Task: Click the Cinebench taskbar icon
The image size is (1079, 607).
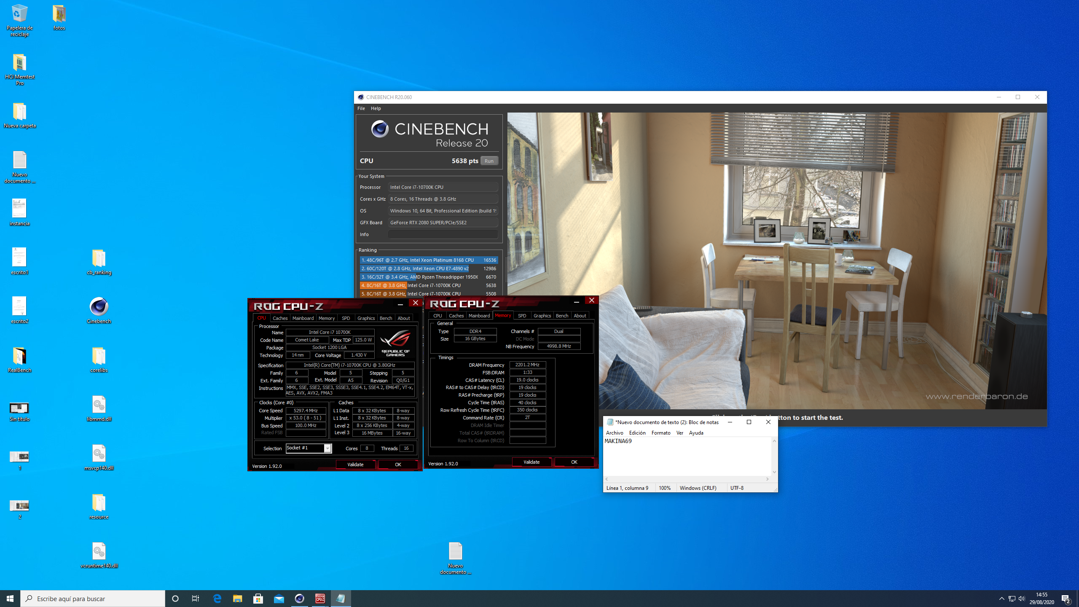Action: [x=299, y=598]
